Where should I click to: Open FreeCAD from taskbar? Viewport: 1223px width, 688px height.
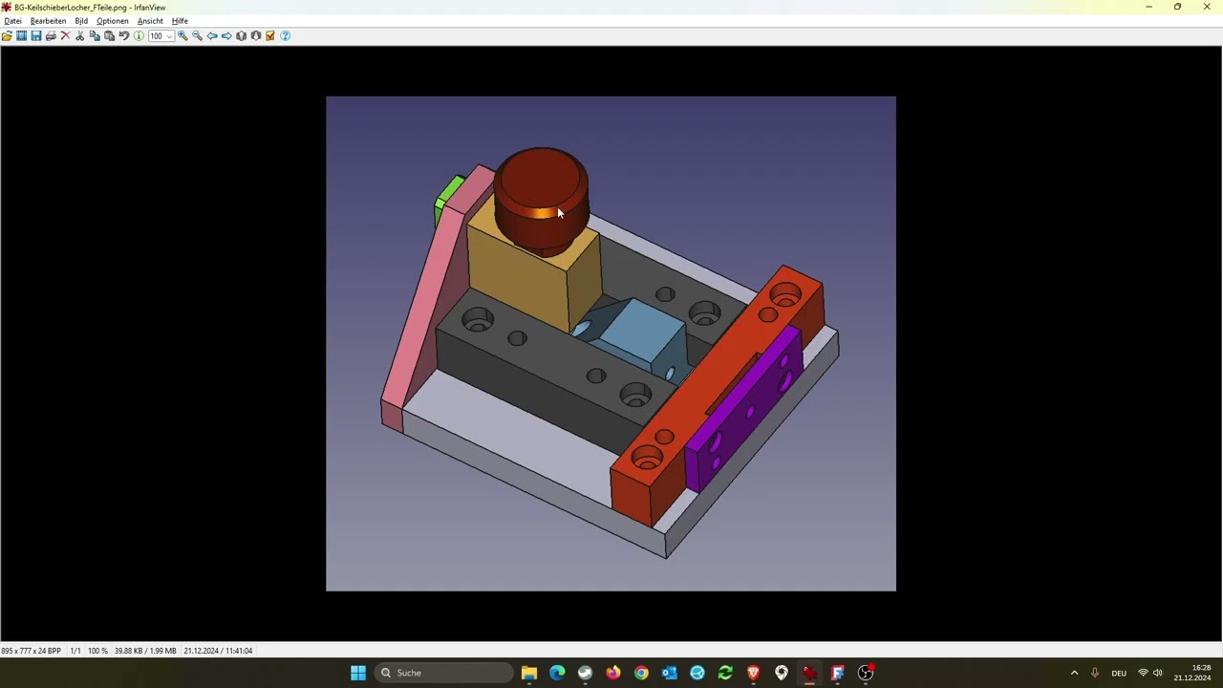tap(837, 673)
